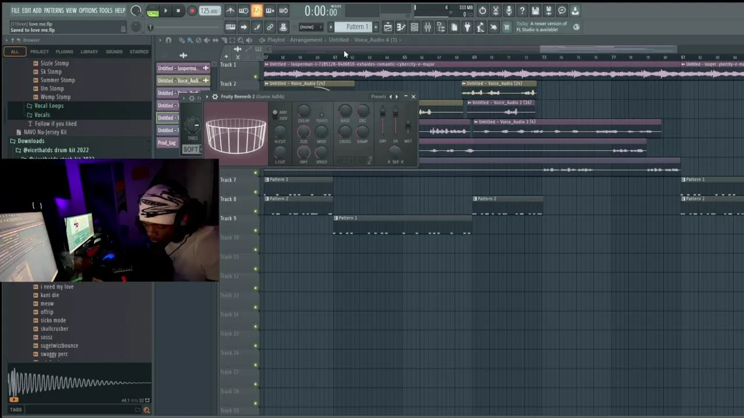Open the PATTERNS menu
744x418 pixels.
coord(53,10)
